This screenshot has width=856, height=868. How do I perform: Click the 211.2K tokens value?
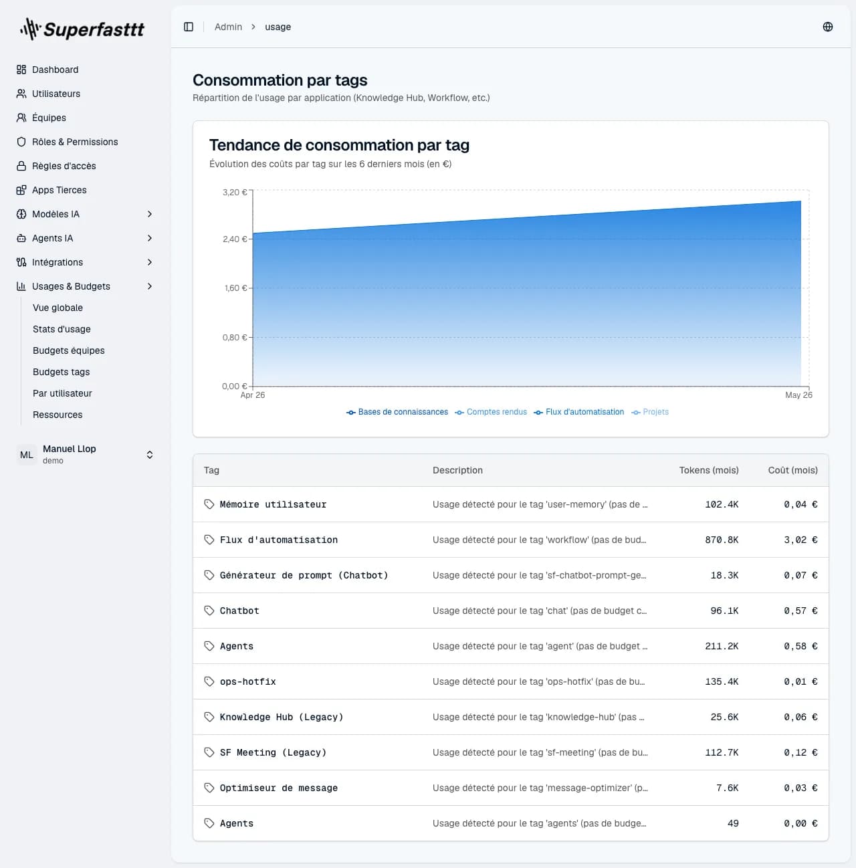722,646
